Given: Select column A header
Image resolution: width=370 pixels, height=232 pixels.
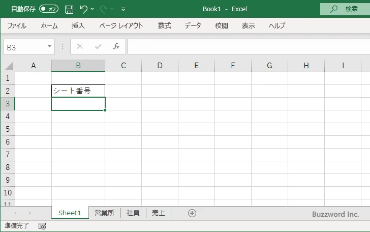Looking at the screenshot, I should pos(33,66).
